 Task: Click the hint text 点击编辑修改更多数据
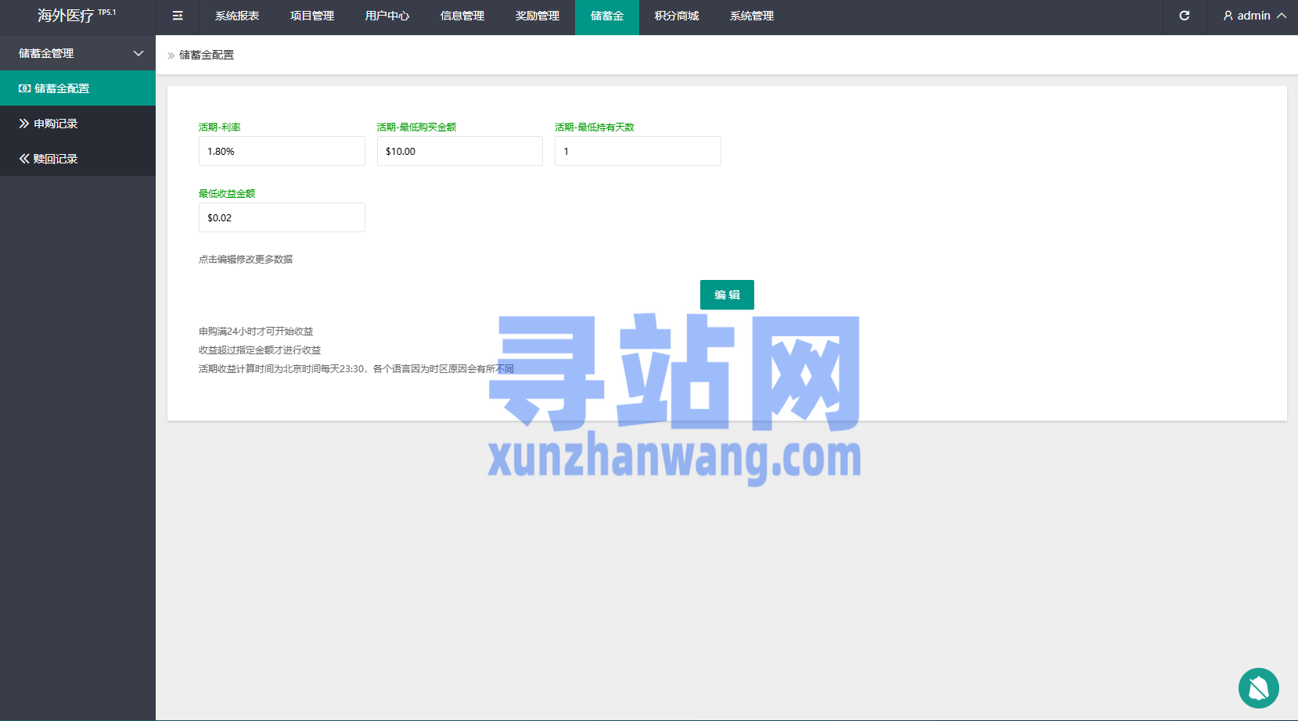(x=246, y=259)
